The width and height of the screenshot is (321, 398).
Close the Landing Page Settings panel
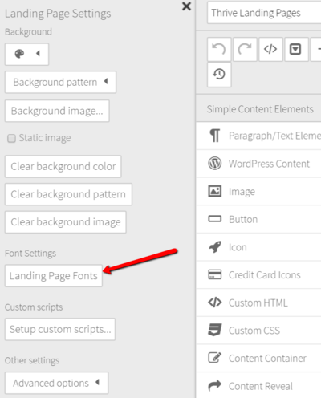(186, 6)
